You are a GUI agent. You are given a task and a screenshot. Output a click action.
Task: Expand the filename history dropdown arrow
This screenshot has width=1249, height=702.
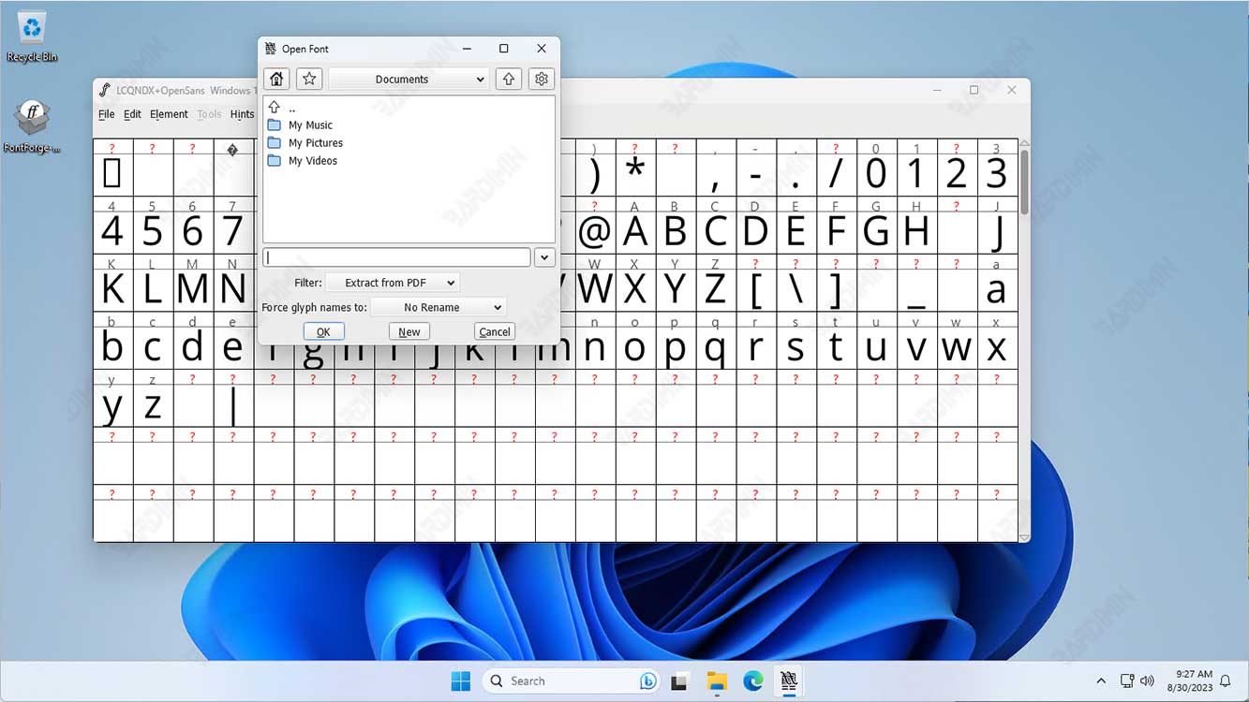point(544,256)
